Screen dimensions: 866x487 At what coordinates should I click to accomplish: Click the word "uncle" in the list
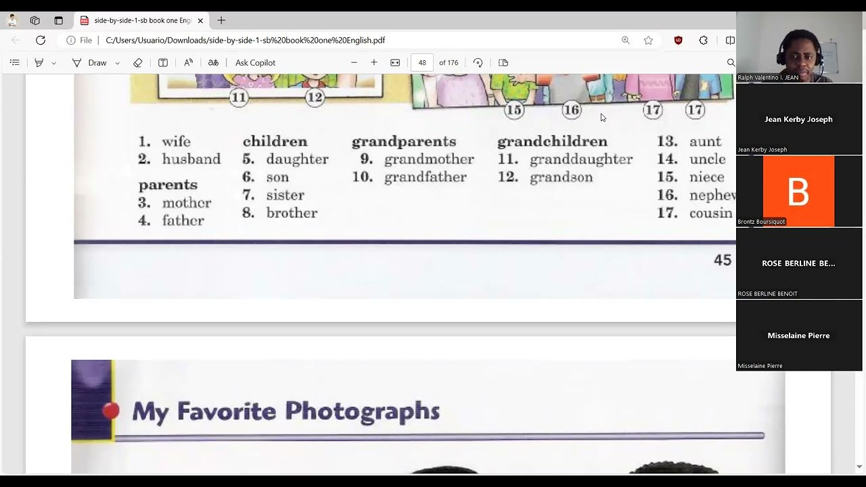point(708,160)
